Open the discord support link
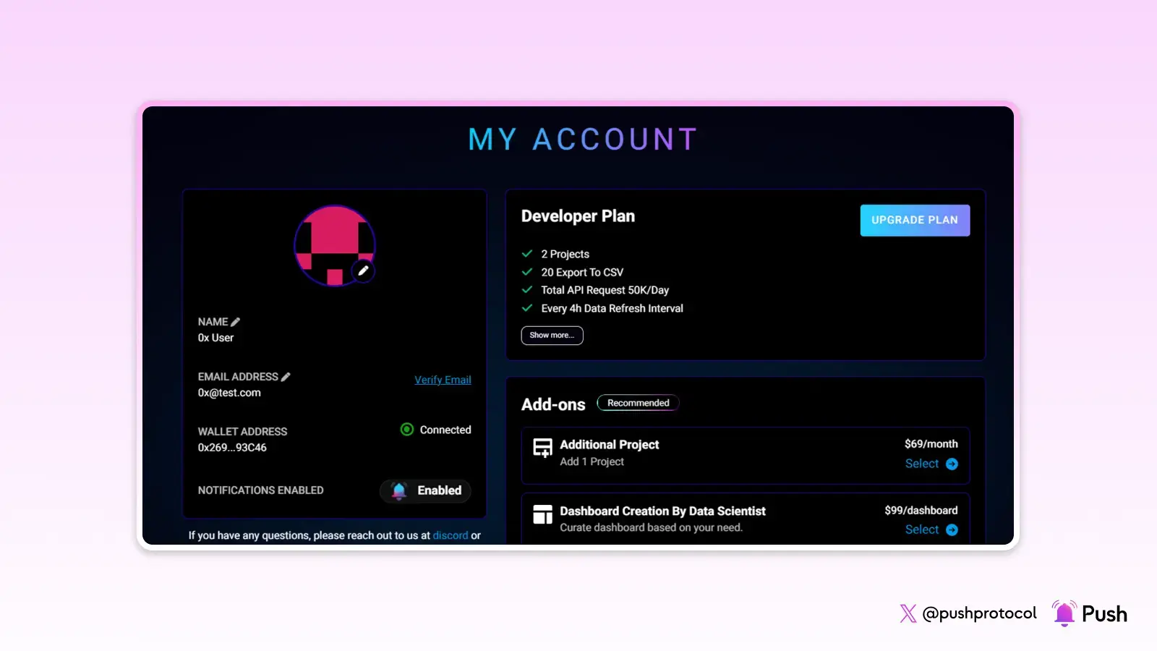Image resolution: width=1157 pixels, height=651 pixels. coord(451,535)
